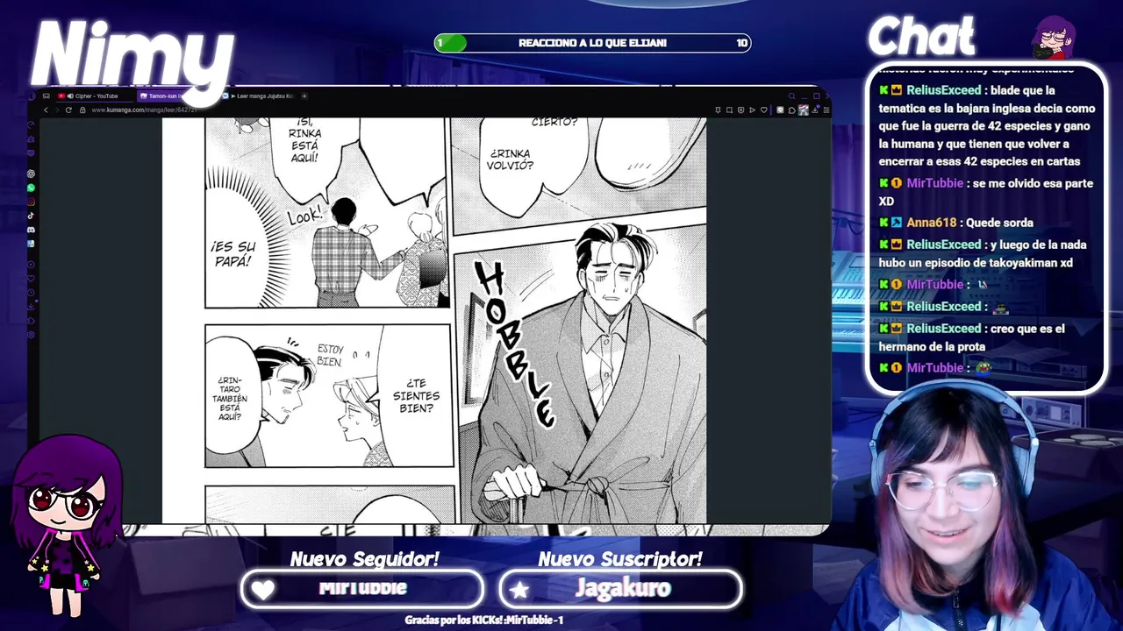The image size is (1123, 631).
Task: Click the send/play arrow toolbar icon
Action: point(752,110)
